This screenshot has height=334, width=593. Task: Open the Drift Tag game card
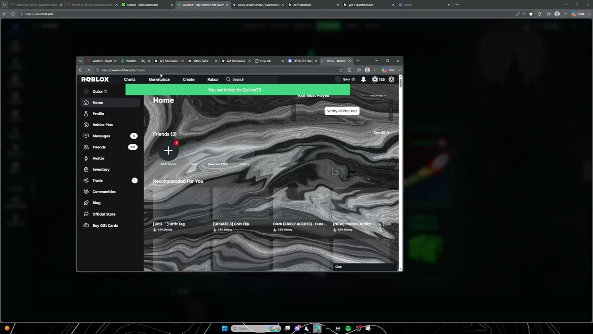pyautogui.click(x=181, y=209)
